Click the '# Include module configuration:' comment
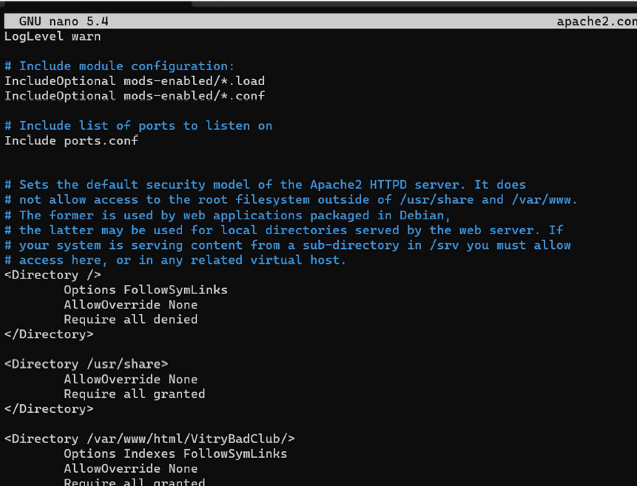The height and width of the screenshot is (486, 637). tap(119, 66)
